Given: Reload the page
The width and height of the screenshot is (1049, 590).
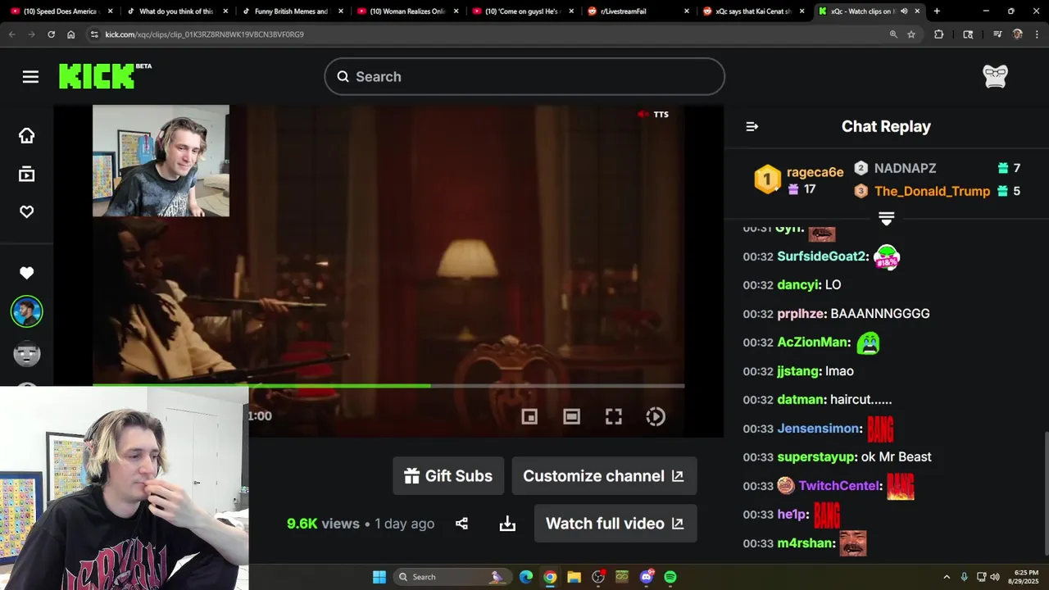Looking at the screenshot, I should (51, 34).
